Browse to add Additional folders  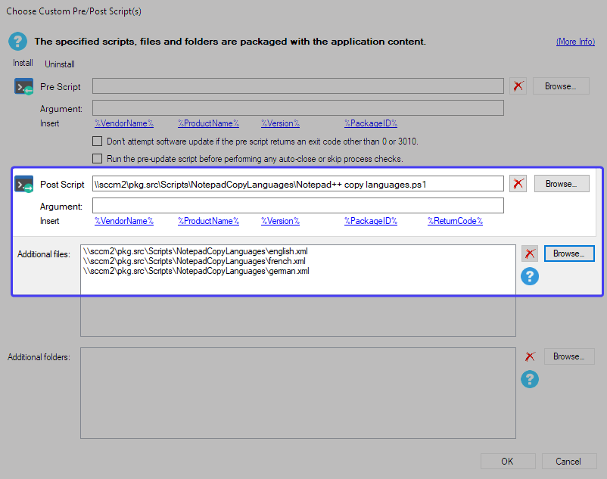569,356
